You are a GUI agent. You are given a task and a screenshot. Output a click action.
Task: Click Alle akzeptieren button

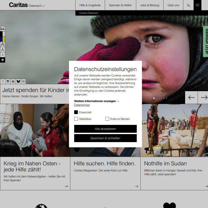click(x=105, y=129)
